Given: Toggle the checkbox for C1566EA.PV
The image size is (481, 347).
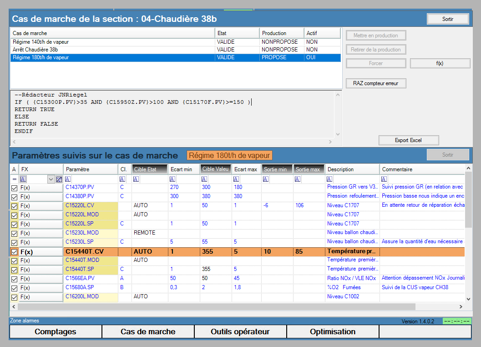Looking at the screenshot, I should pos(14,280).
